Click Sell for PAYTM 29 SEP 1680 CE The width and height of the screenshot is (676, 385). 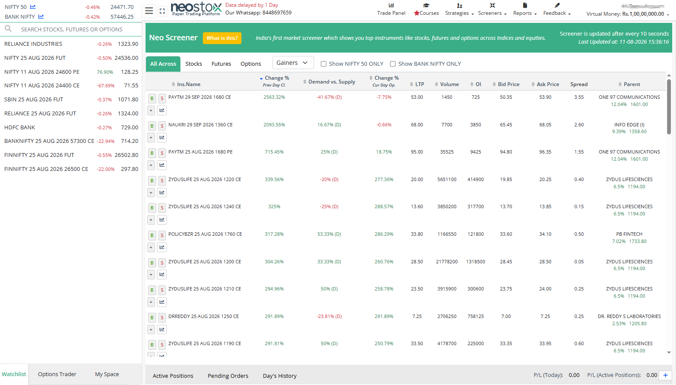tap(162, 98)
